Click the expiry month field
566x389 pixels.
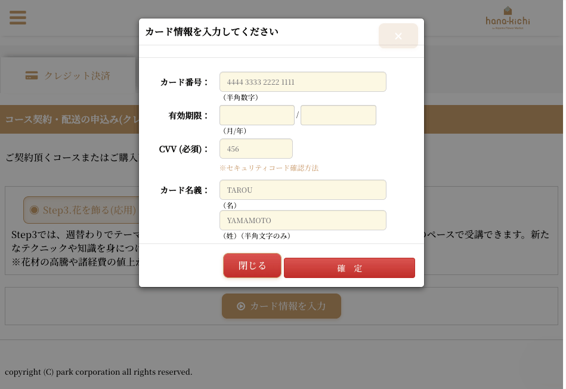(x=256, y=115)
